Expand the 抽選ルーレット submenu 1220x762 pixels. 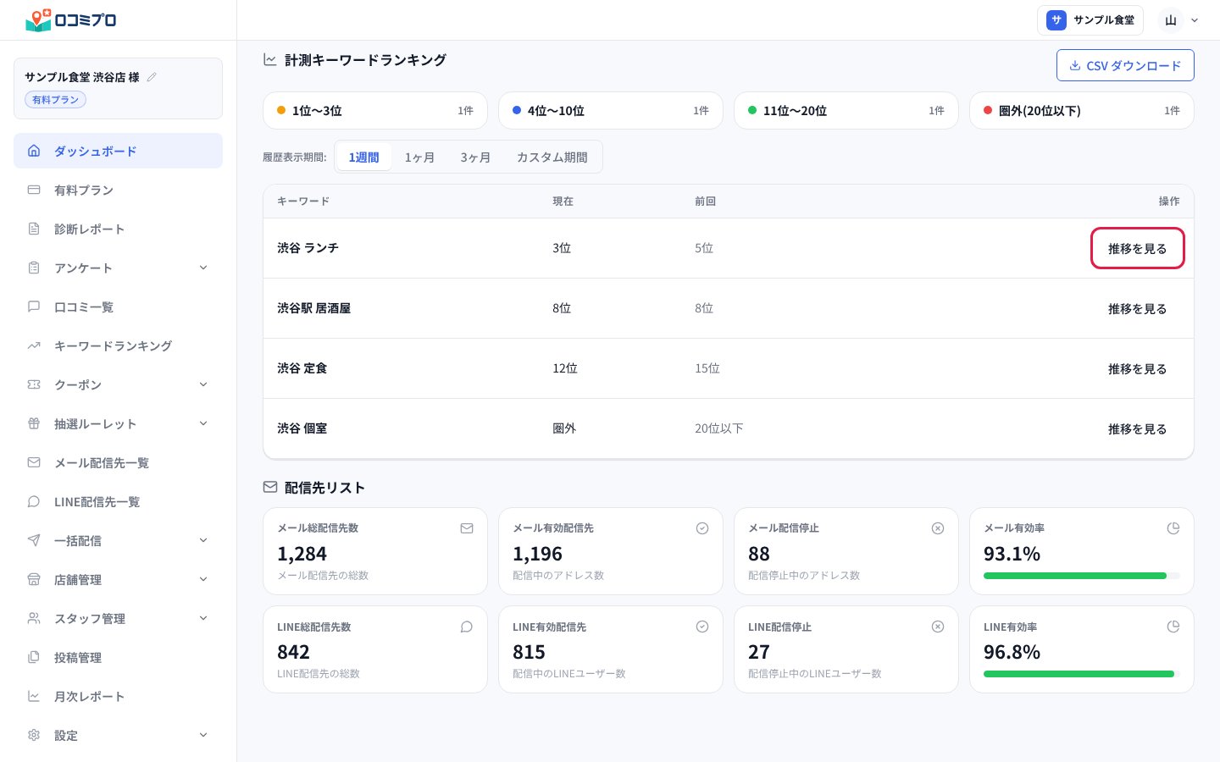click(x=203, y=423)
